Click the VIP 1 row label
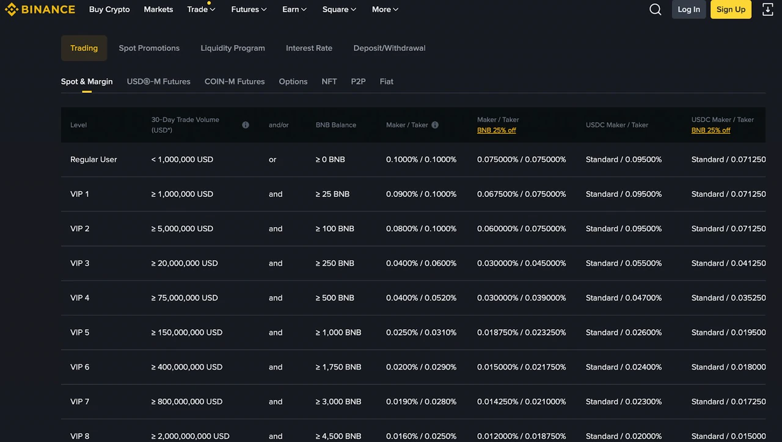782x442 pixels. click(79, 194)
